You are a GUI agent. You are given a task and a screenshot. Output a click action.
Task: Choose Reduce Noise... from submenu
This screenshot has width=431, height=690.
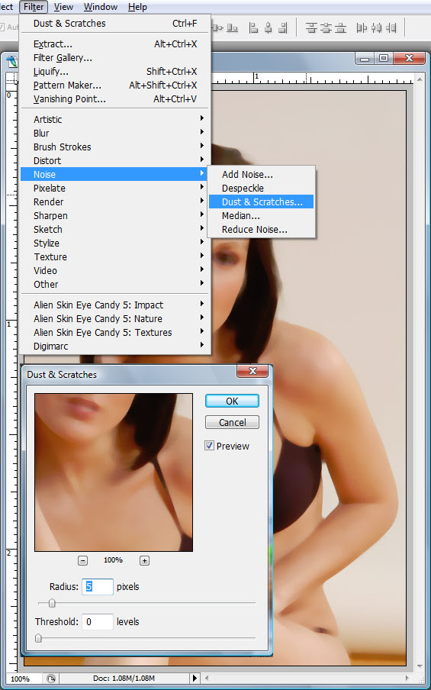(261, 229)
